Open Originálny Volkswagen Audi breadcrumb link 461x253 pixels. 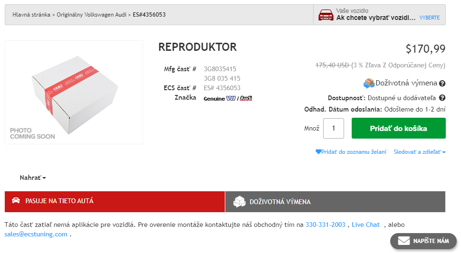pyautogui.click(x=91, y=15)
